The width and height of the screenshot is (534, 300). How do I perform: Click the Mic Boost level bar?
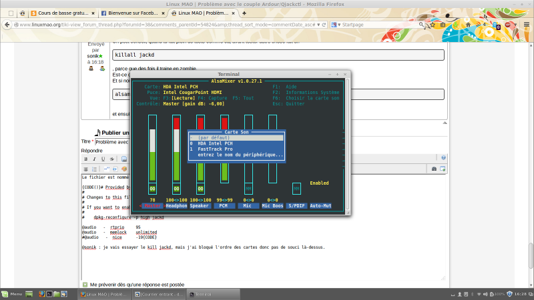(272, 149)
